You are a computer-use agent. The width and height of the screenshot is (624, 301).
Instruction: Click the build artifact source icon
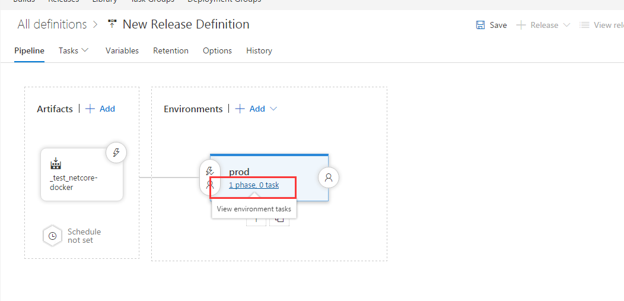(55, 163)
